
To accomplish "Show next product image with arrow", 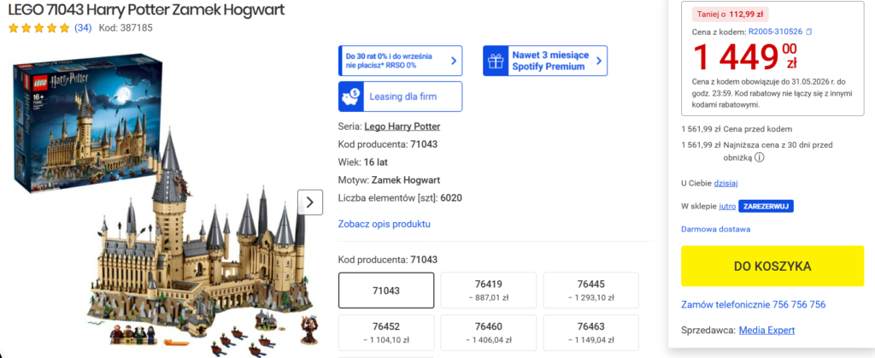I will pos(310,202).
